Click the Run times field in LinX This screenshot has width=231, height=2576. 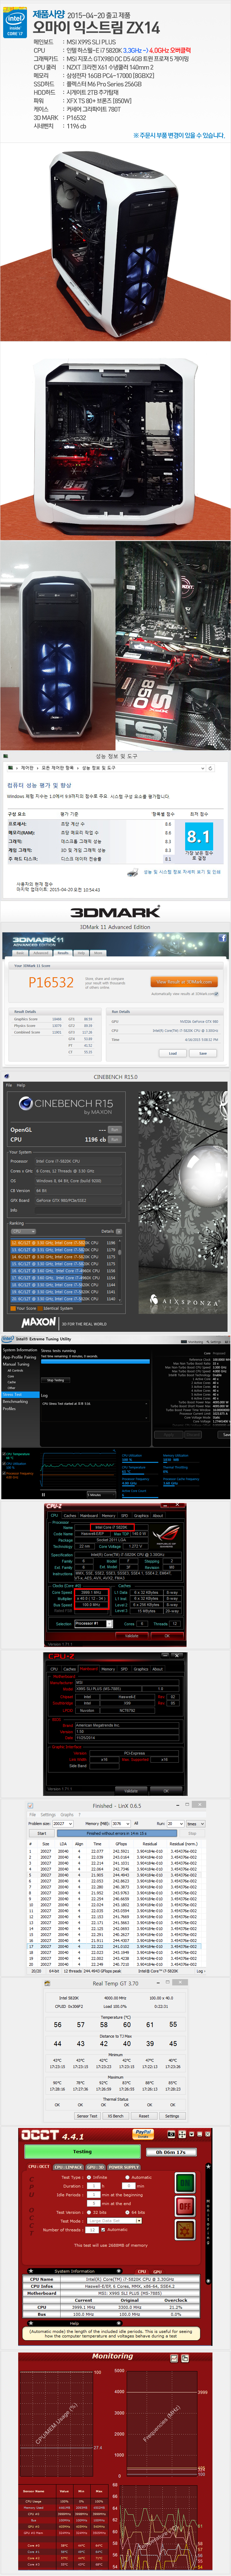pos(175,1824)
